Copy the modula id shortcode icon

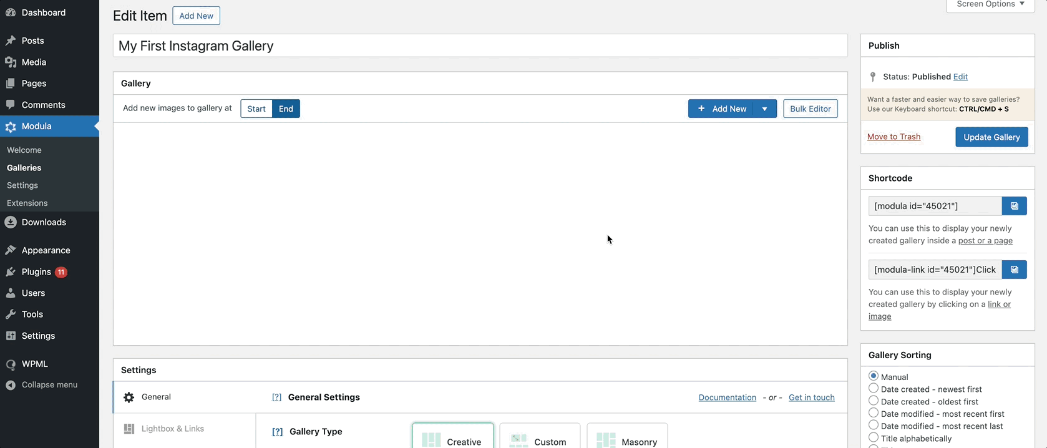[x=1014, y=206]
